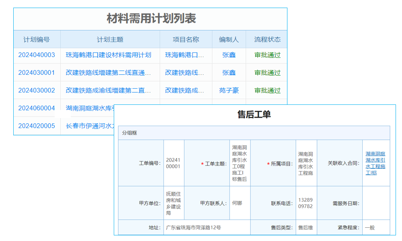Click the empty 需服务日期 date field

(375, 203)
